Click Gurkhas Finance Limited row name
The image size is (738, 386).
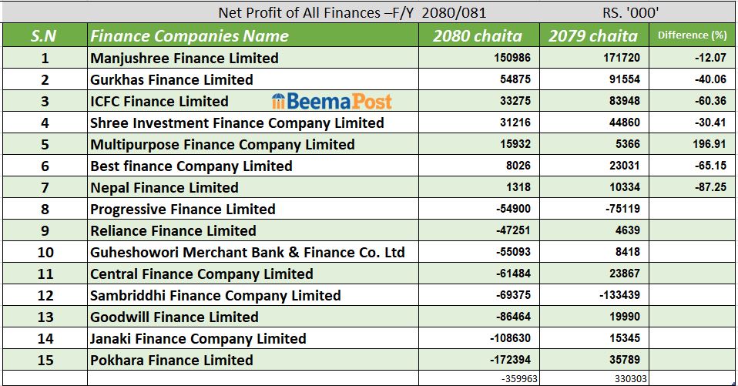pos(172,79)
